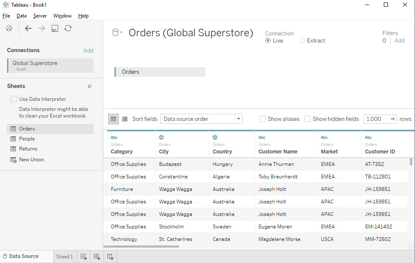Image resolution: width=415 pixels, height=263 pixels.
Task: Apply the row count with the arrow icon
Action: (393, 119)
